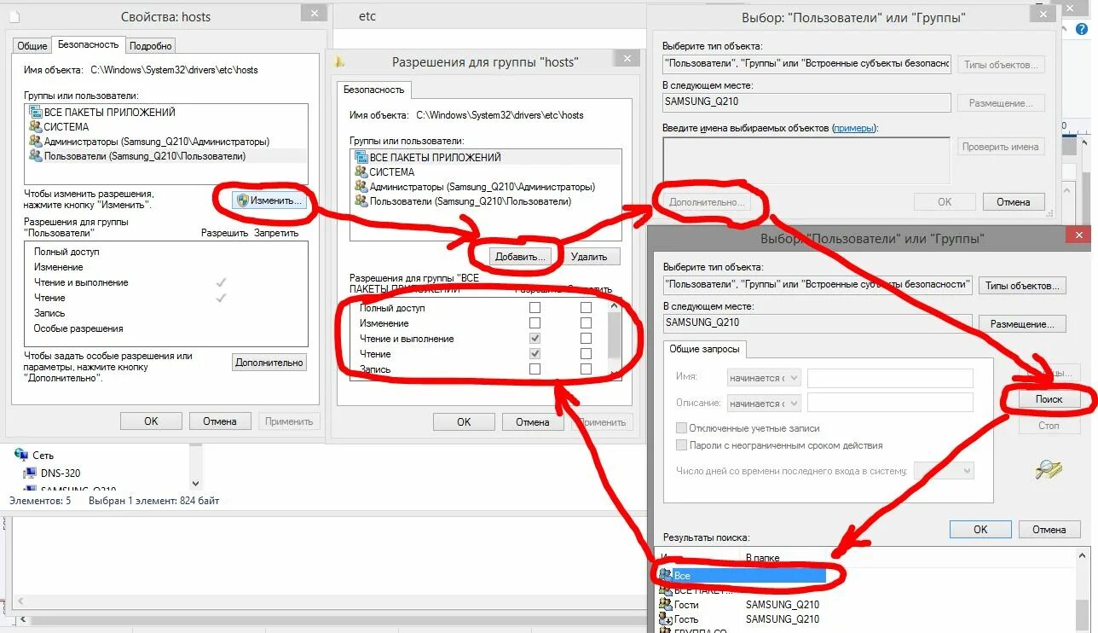Screen dimensions: 1098x633
Task: Check Отключенные учетные записи checkbox
Action: tap(681, 428)
